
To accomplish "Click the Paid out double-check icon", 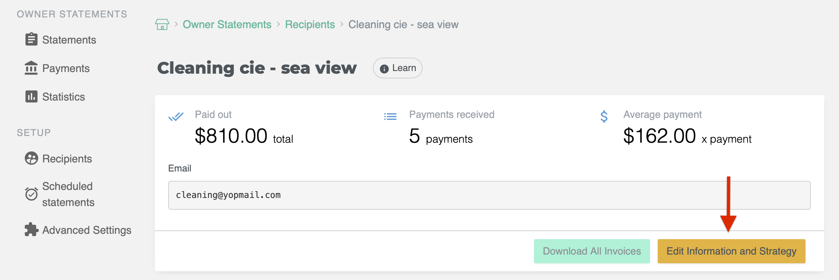I will [176, 117].
